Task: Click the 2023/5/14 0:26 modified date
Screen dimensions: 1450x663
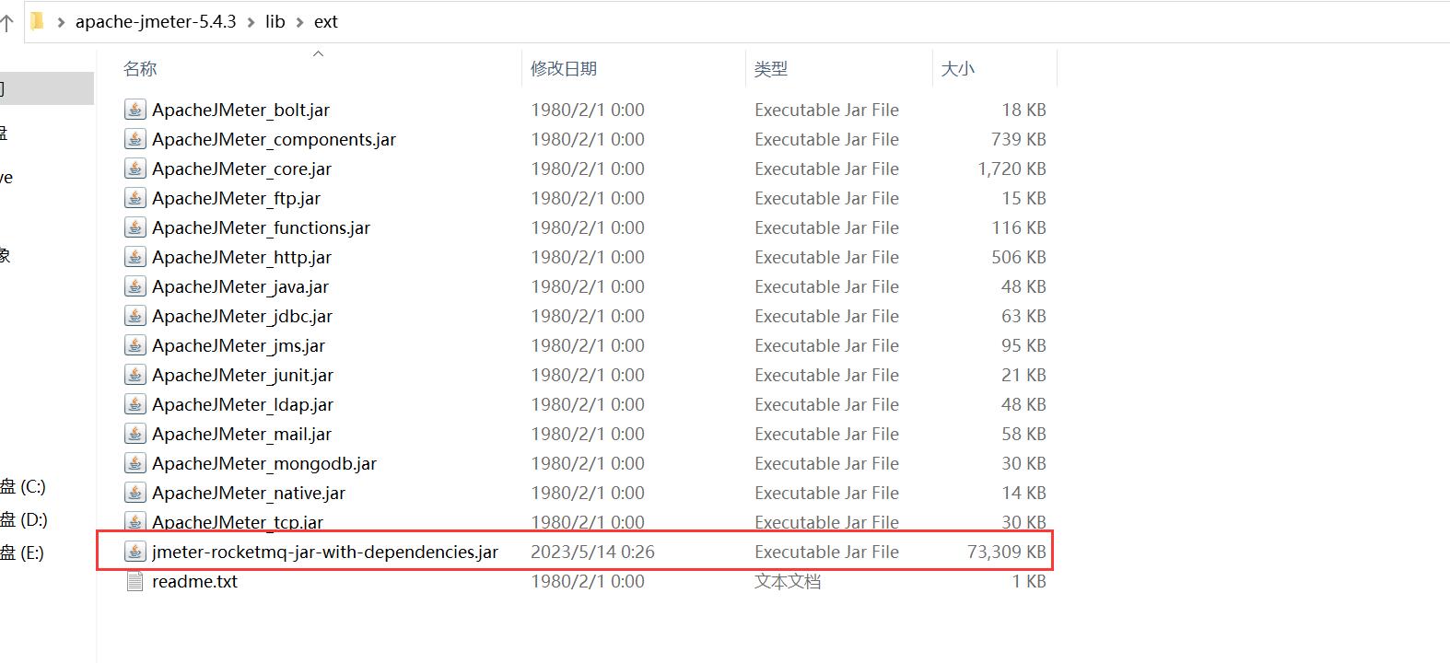Action: point(592,552)
